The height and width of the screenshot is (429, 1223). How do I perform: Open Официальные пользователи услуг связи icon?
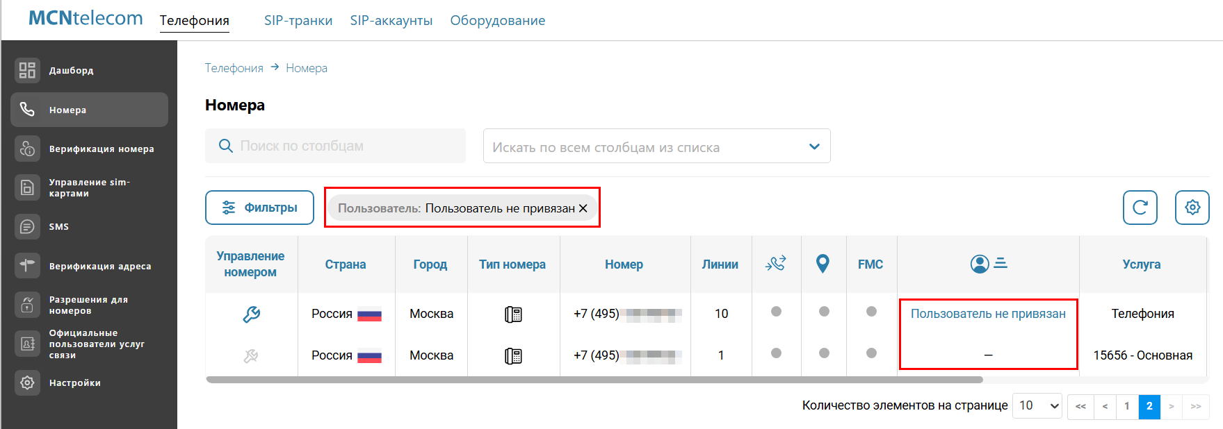pyautogui.click(x=27, y=344)
